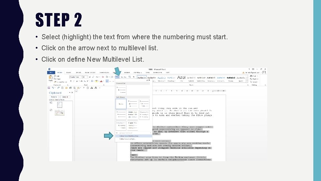
Task: Click the Align Left icon
Action: pyautogui.click(x=107, y=81)
